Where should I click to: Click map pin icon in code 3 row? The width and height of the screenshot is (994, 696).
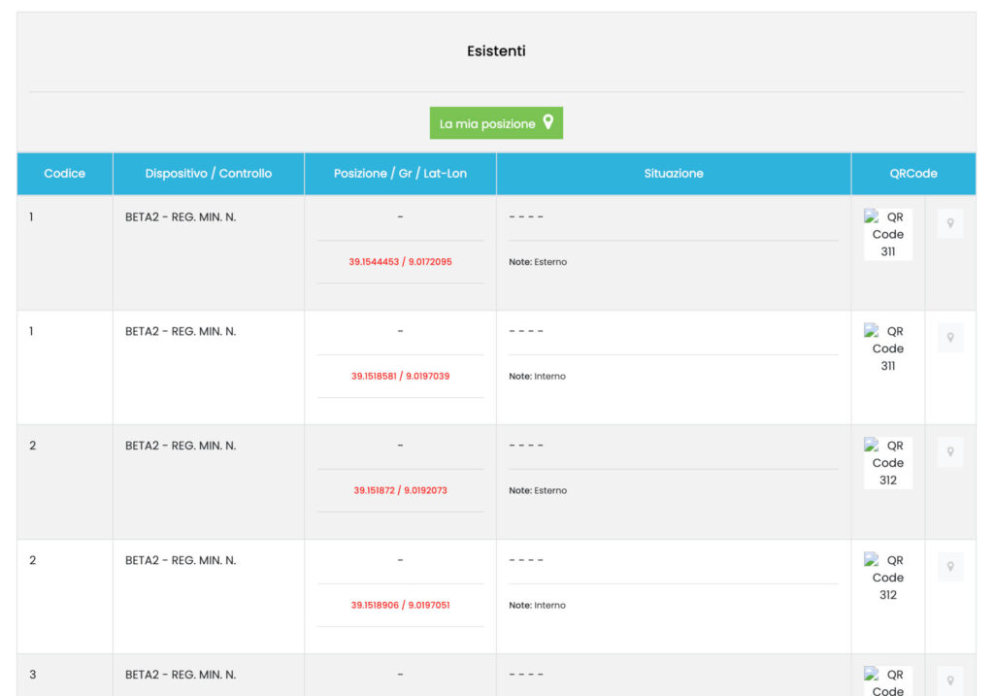[949, 681]
